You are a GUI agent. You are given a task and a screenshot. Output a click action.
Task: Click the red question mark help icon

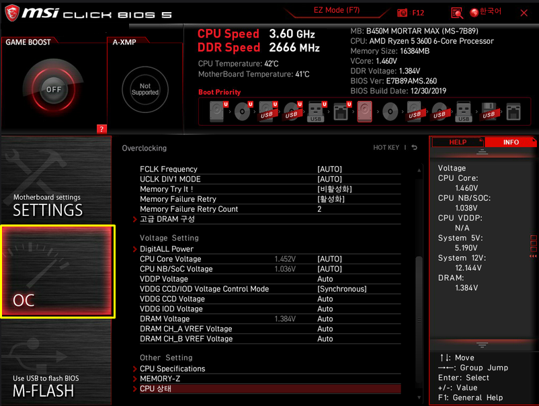click(101, 129)
